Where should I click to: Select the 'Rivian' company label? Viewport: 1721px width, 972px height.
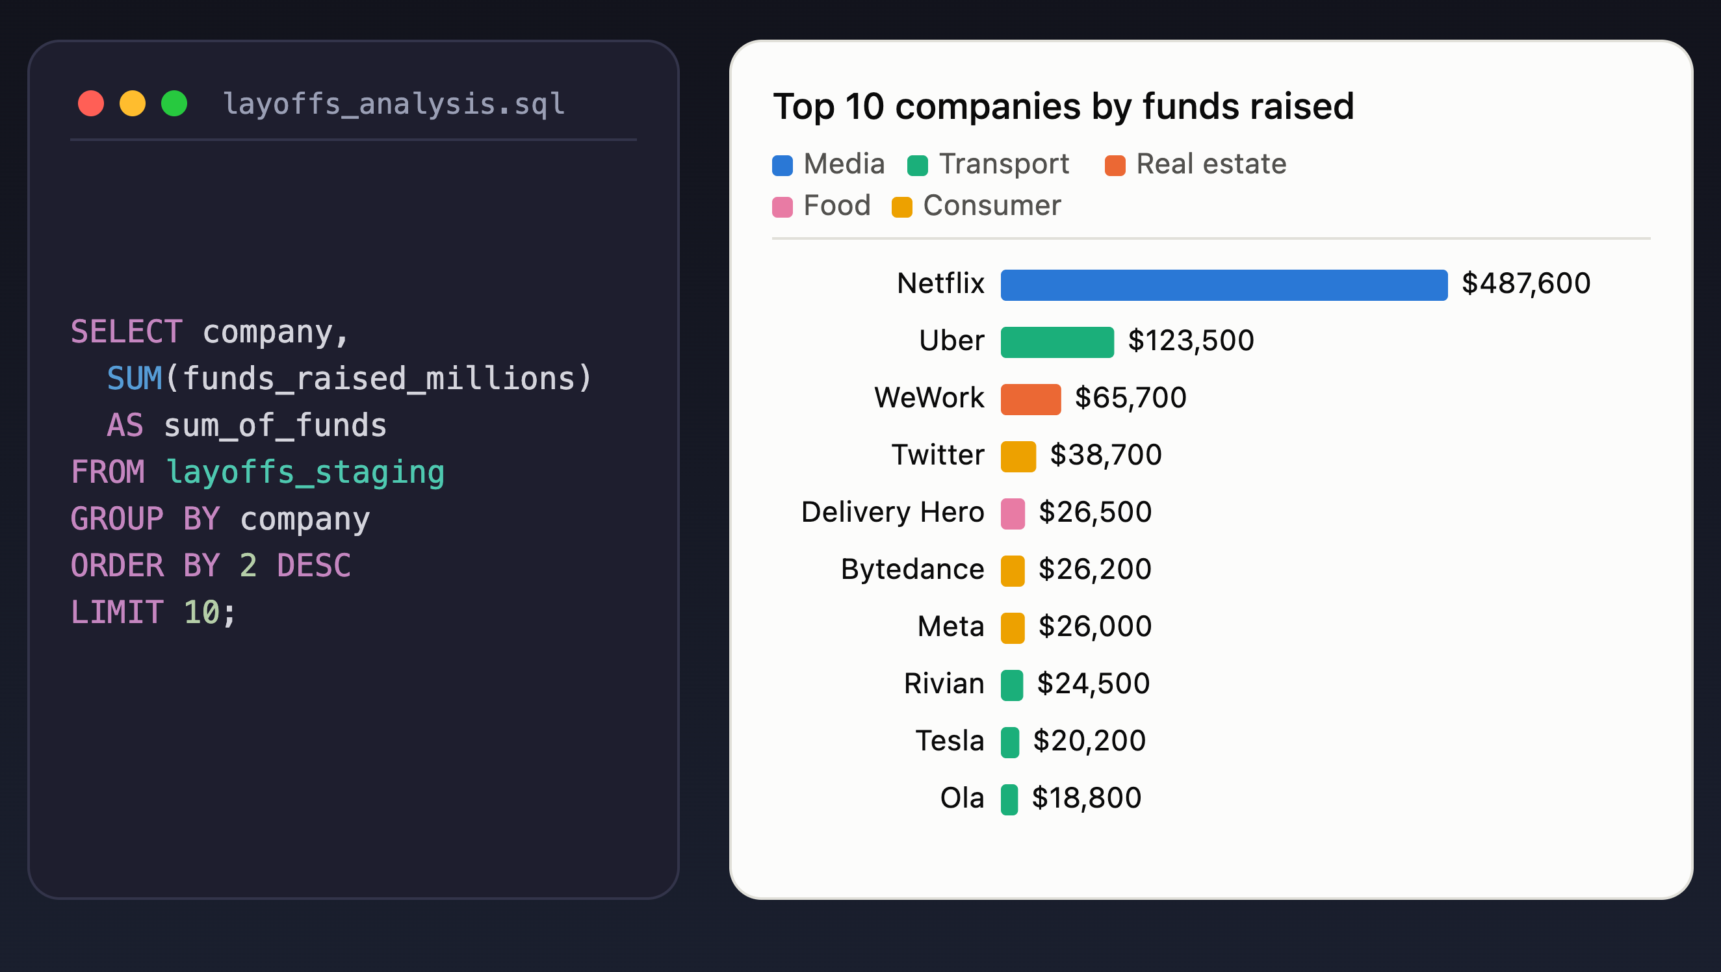(944, 684)
